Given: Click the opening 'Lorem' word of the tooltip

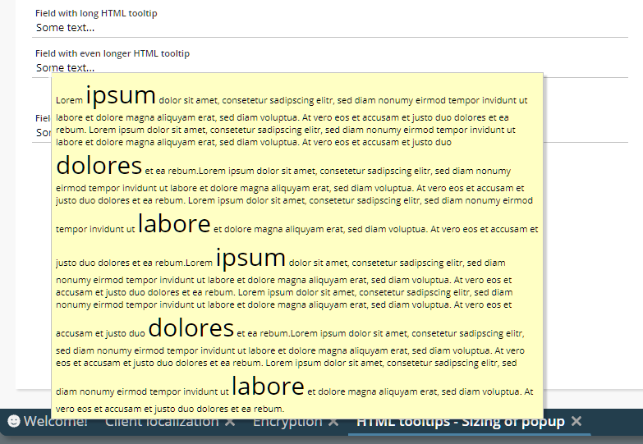Looking at the screenshot, I should click(69, 100).
